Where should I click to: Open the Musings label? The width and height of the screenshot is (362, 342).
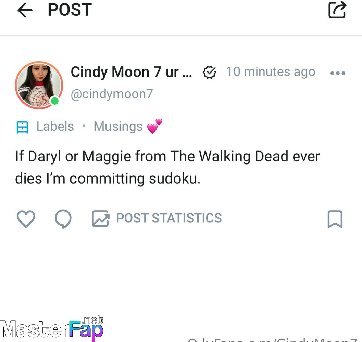(128, 127)
